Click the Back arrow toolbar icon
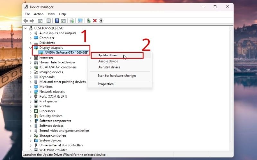Image resolution: width=257 pixels, height=160 pixels. pos(26,21)
